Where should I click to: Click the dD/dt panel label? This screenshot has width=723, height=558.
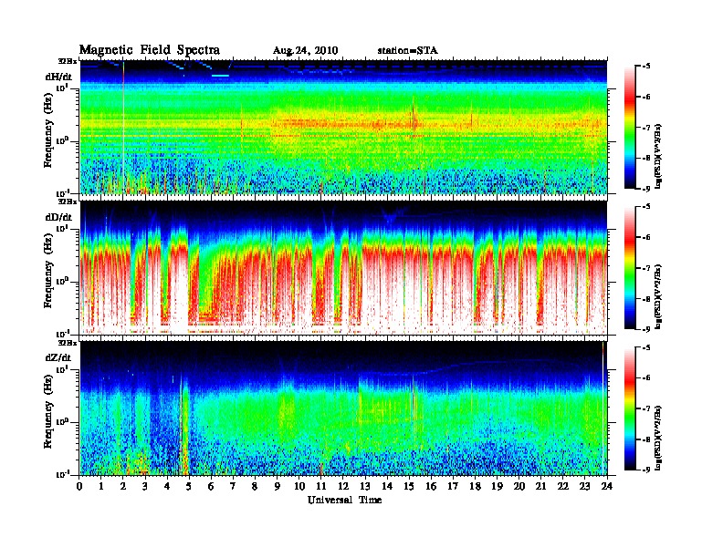(x=58, y=217)
